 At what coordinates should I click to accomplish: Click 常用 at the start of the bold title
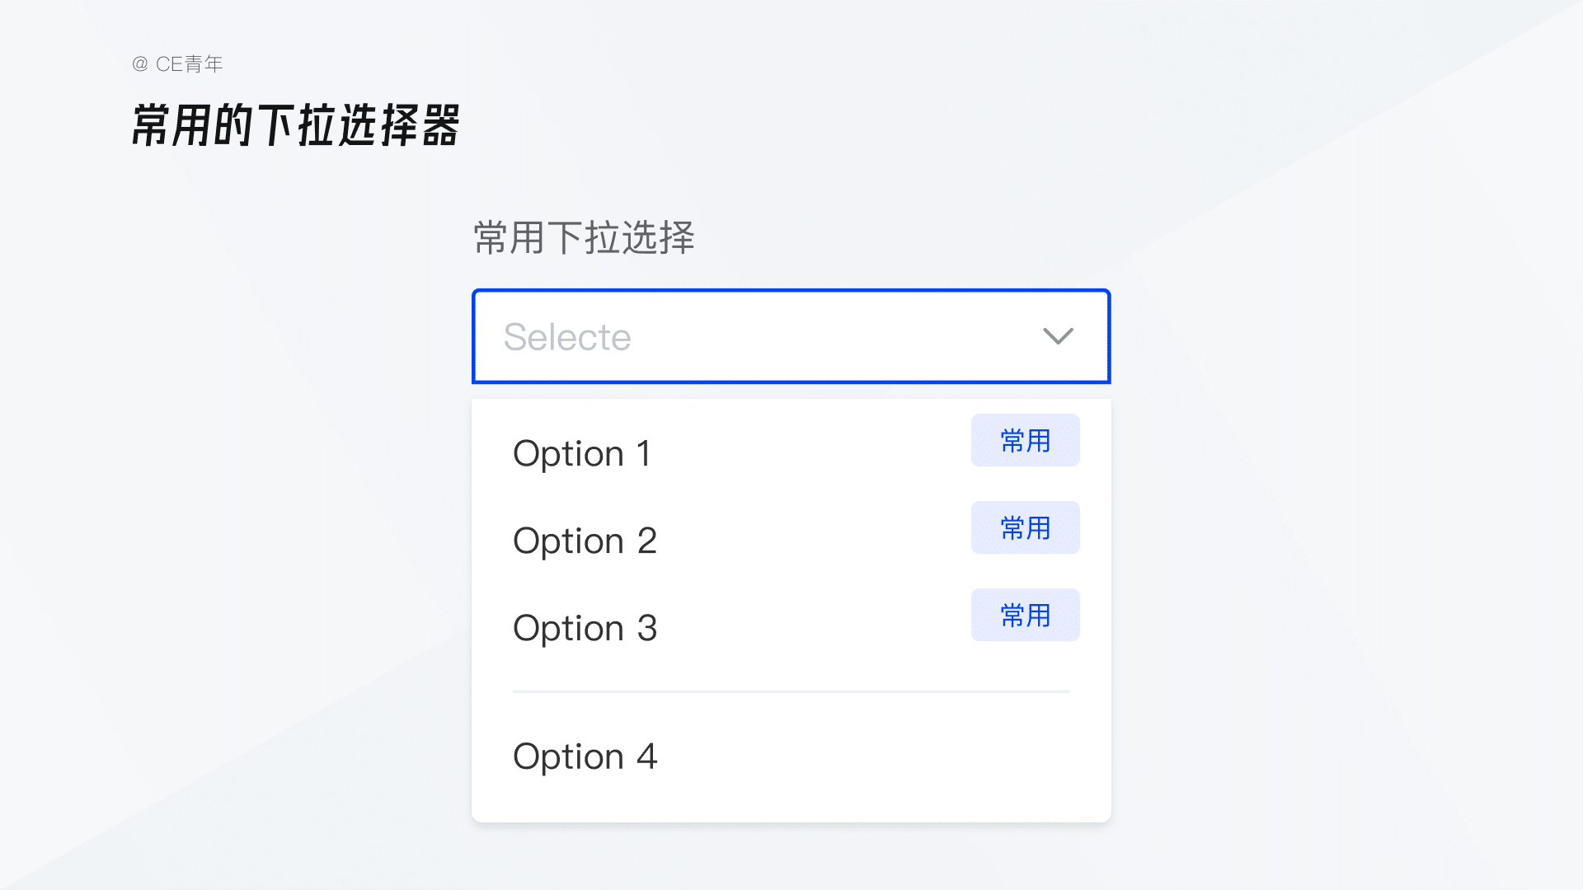click(171, 126)
